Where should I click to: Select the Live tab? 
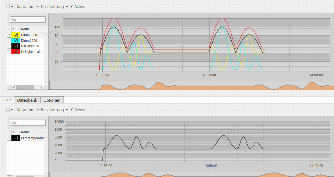coord(7,100)
